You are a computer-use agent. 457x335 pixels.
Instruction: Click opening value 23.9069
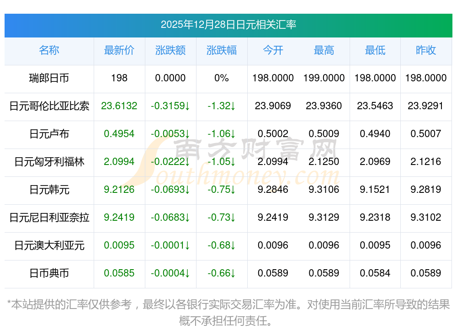tap(273, 106)
